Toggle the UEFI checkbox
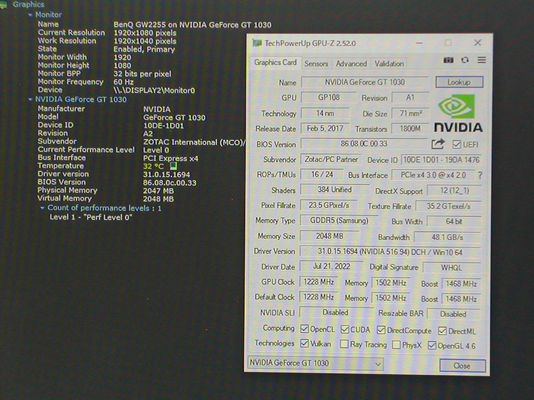This screenshot has width=534, height=400. point(456,145)
